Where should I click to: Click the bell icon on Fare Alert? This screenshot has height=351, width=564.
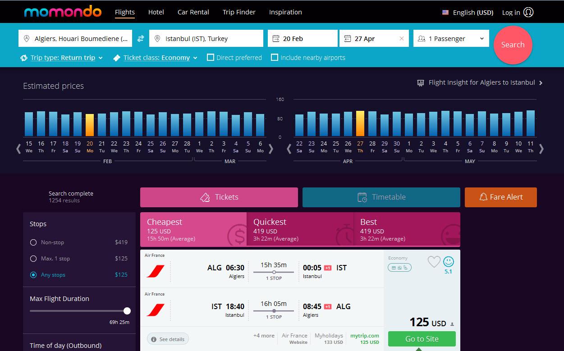(483, 197)
